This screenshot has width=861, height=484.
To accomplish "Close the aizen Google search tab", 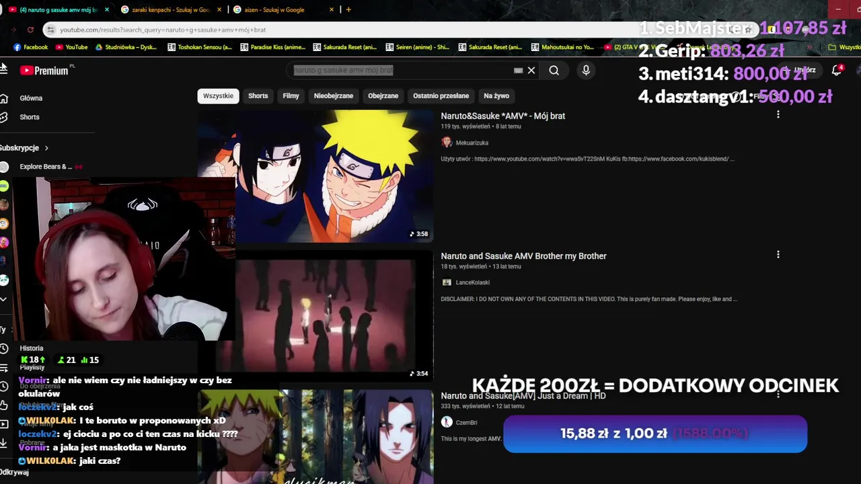I will pyautogui.click(x=332, y=9).
